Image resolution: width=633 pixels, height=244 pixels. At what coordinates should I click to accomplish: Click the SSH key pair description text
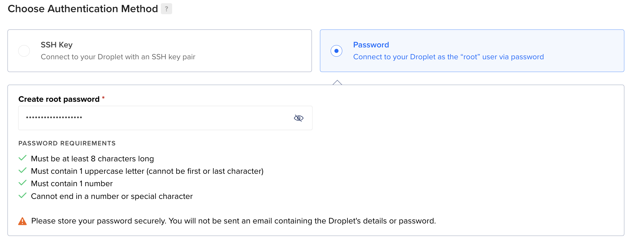[118, 57]
